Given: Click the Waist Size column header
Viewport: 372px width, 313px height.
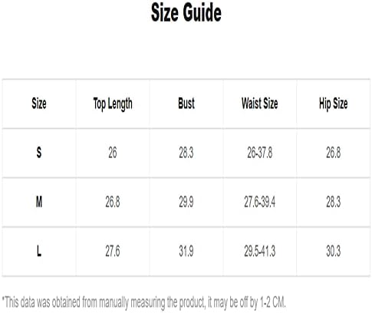Looking at the screenshot, I should click(x=260, y=104).
